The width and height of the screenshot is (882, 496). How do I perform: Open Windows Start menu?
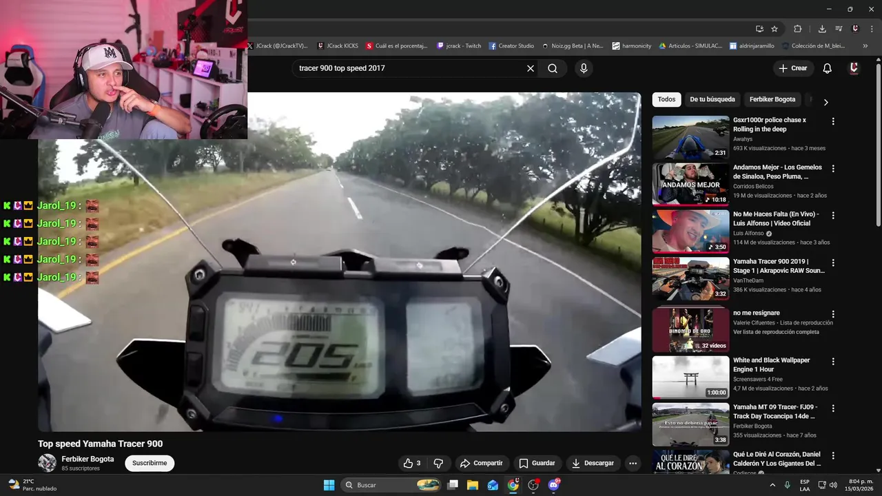329,485
